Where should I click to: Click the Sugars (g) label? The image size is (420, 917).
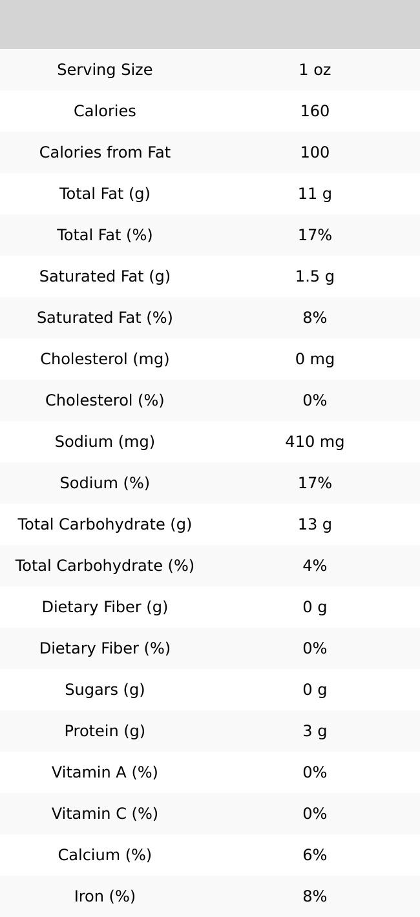tap(105, 690)
